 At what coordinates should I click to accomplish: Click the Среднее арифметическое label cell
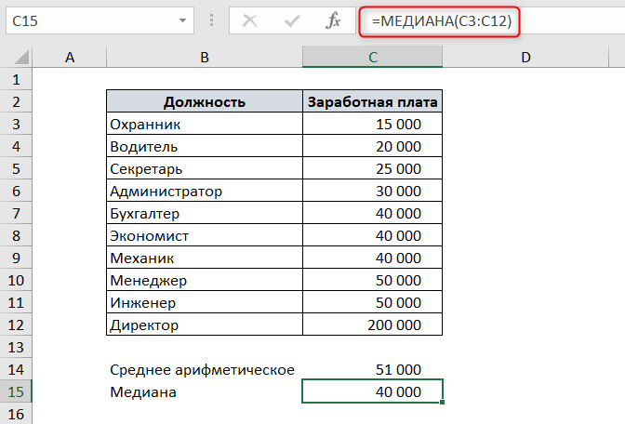[205, 369]
